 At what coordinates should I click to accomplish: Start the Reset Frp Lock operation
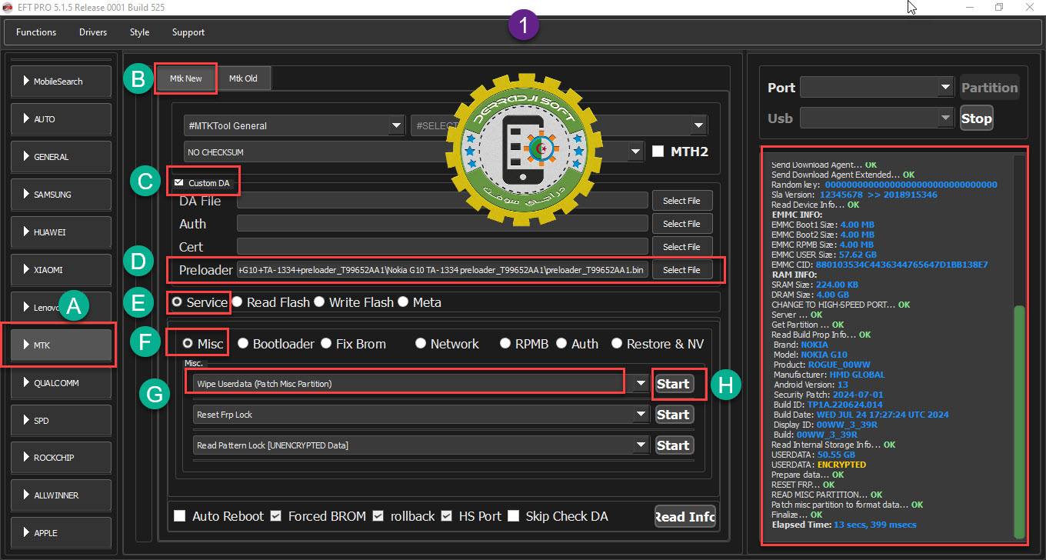(673, 415)
